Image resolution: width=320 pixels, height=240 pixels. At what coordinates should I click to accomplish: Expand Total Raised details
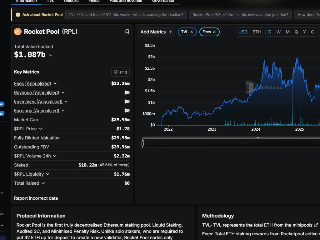click(43, 183)
